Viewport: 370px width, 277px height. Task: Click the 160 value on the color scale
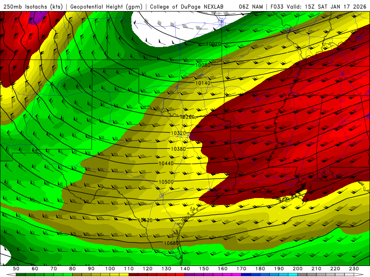[222, 269]
